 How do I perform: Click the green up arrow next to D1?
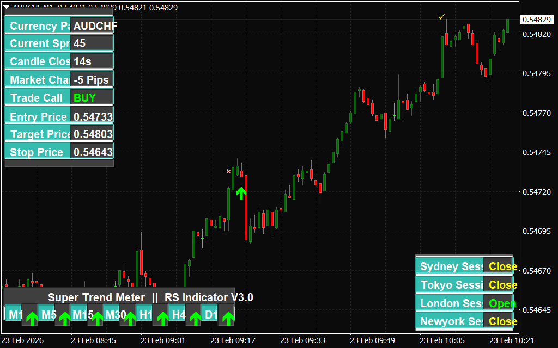click(x=228, y=319)
